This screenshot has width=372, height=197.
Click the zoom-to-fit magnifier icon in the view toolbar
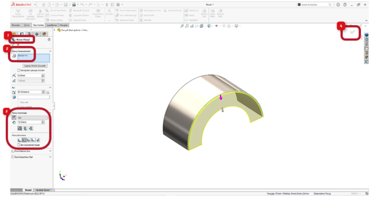point(182,25)
